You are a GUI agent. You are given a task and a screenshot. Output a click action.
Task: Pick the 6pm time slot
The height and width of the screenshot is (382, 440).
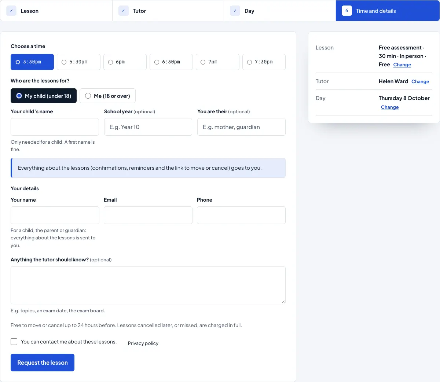(125, 62)
